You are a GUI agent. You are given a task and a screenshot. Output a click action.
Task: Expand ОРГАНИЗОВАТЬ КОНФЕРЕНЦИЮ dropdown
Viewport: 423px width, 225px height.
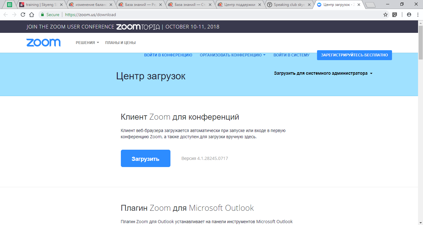click(x=233, y=55)
